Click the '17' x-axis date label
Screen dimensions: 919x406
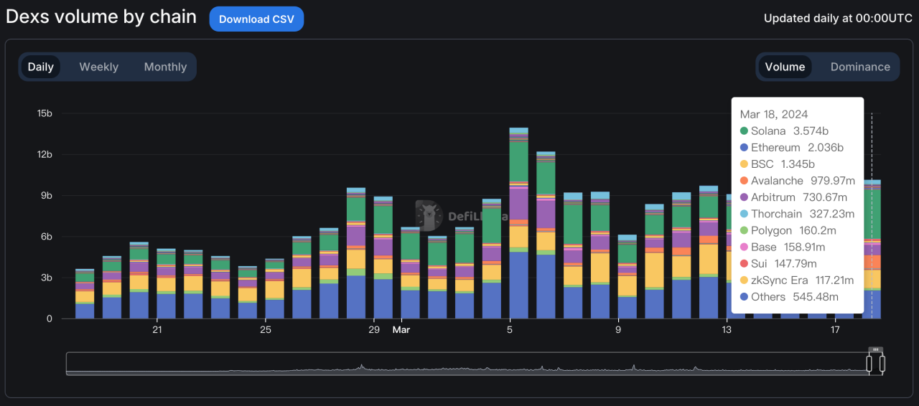(x=836, y=330)
